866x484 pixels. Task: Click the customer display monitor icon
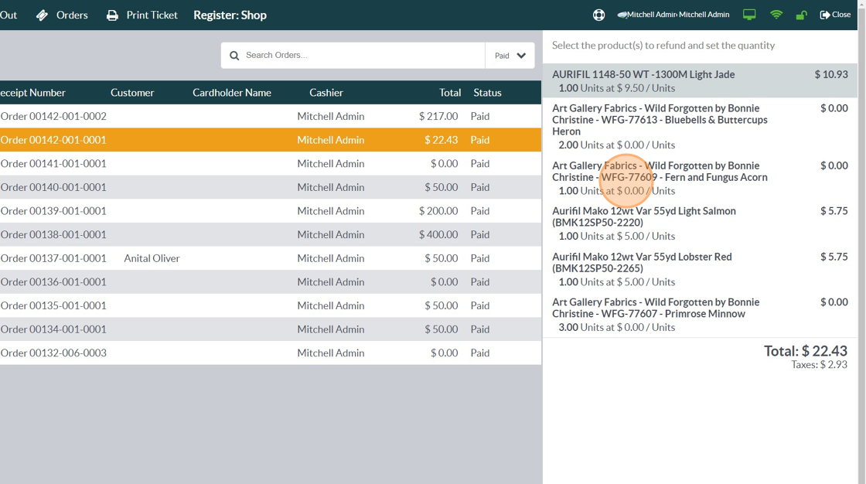coord(749,15)
